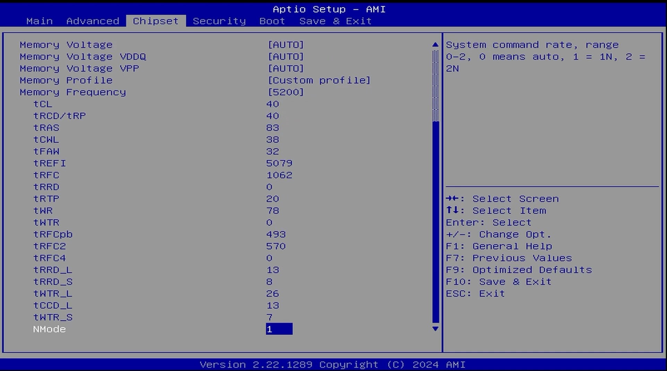The image size is (667, 371).
Task: Select the NMode value field
Action: (279, 329)
